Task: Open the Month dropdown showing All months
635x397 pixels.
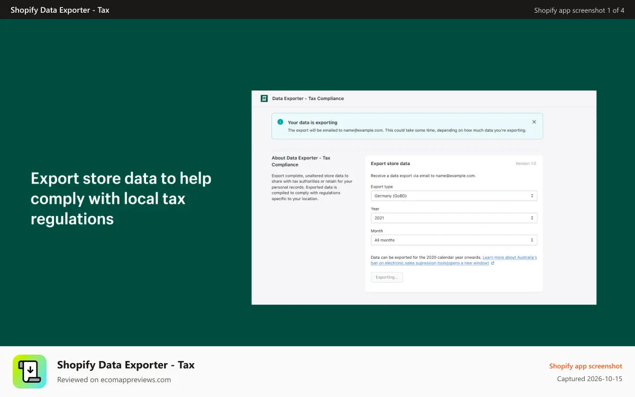Action: [x=454, y=240]
